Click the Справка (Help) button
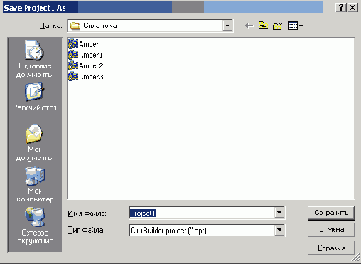This screenshot has width=361, height=264. pyautogui.click(x=331, y=248)
